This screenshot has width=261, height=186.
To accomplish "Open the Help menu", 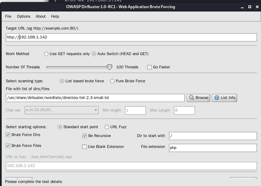I will coord(55,16).
